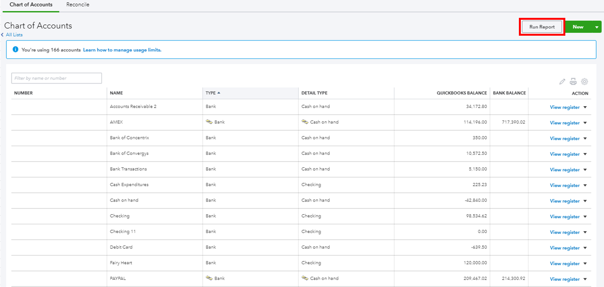Click the Run Report button
Image resolution: width=604 pixels, height=287 pixels.
542,27
